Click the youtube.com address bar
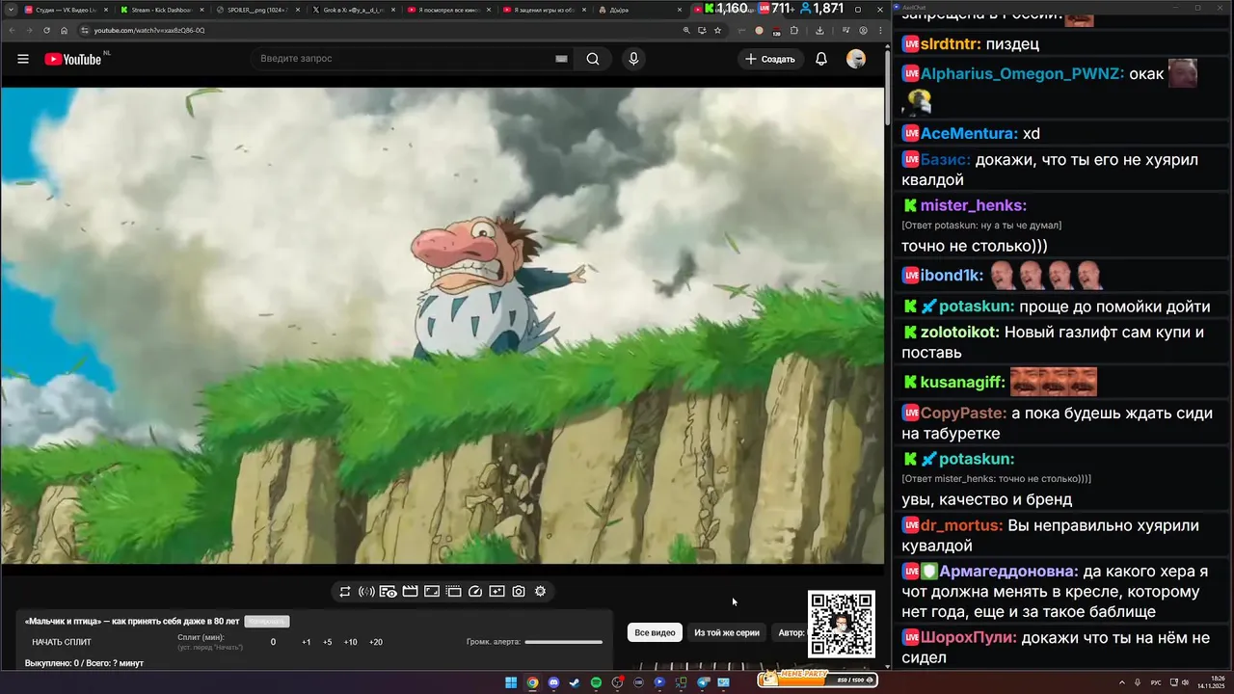The width and height of the screenshot is (1234, 694). tap(386, 30)
